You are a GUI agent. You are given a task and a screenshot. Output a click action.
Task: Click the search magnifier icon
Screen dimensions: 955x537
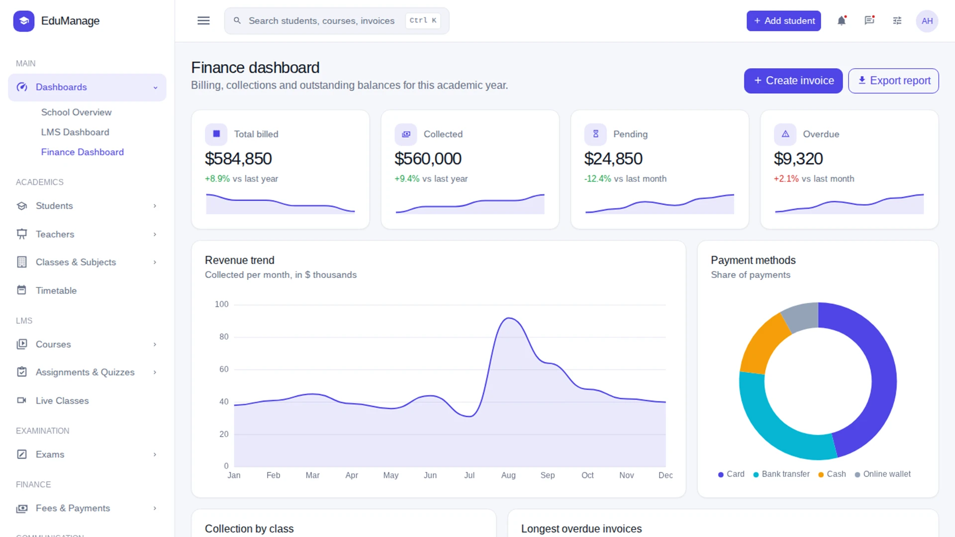click(237, 20)
